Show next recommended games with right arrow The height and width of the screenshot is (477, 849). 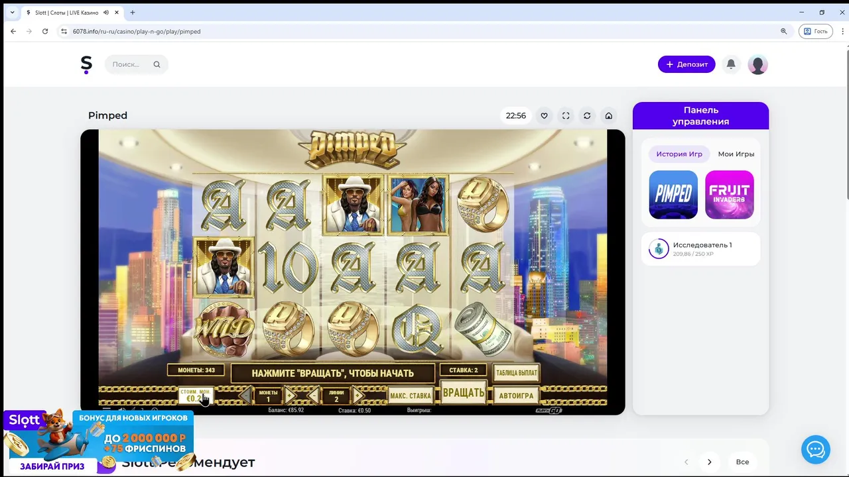(709, 462)
